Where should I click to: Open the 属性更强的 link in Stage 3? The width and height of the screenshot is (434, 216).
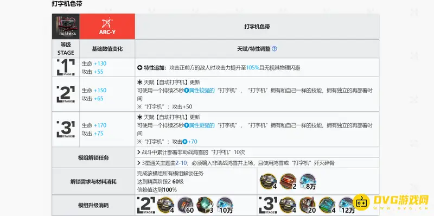point(202,125)
